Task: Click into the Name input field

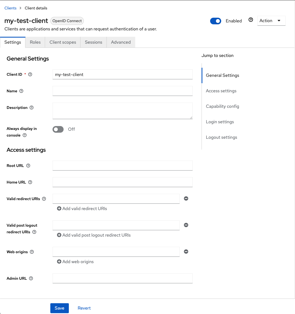Action: (122, 91)
